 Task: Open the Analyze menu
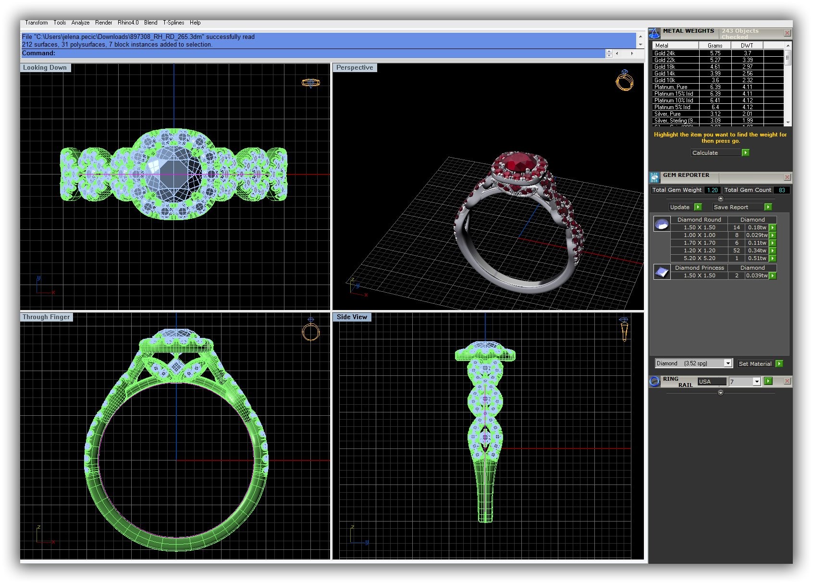(x=80, y=23)
